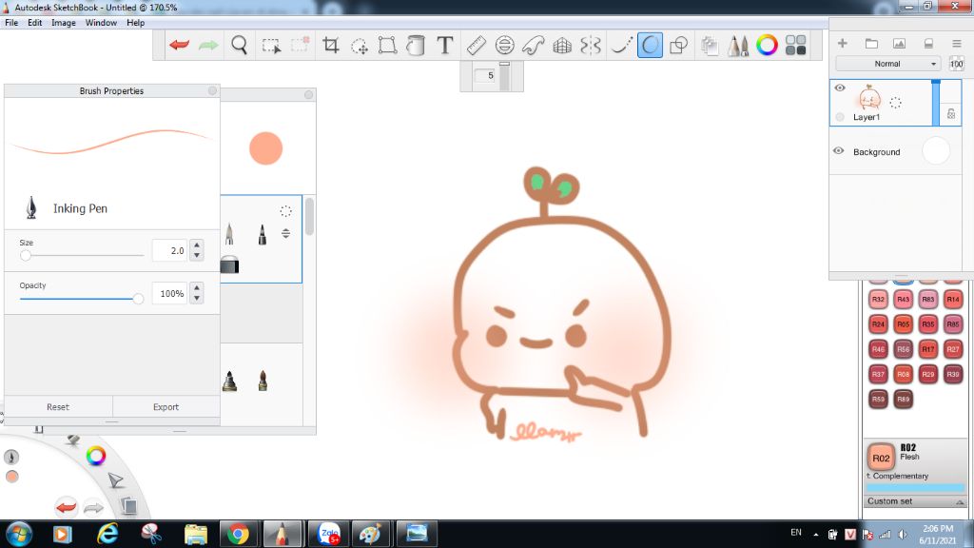Image resolution: width=974 pixels, height=548 pixels.
Task: Click the Windows Start button
Action: [x=17, y=534]
